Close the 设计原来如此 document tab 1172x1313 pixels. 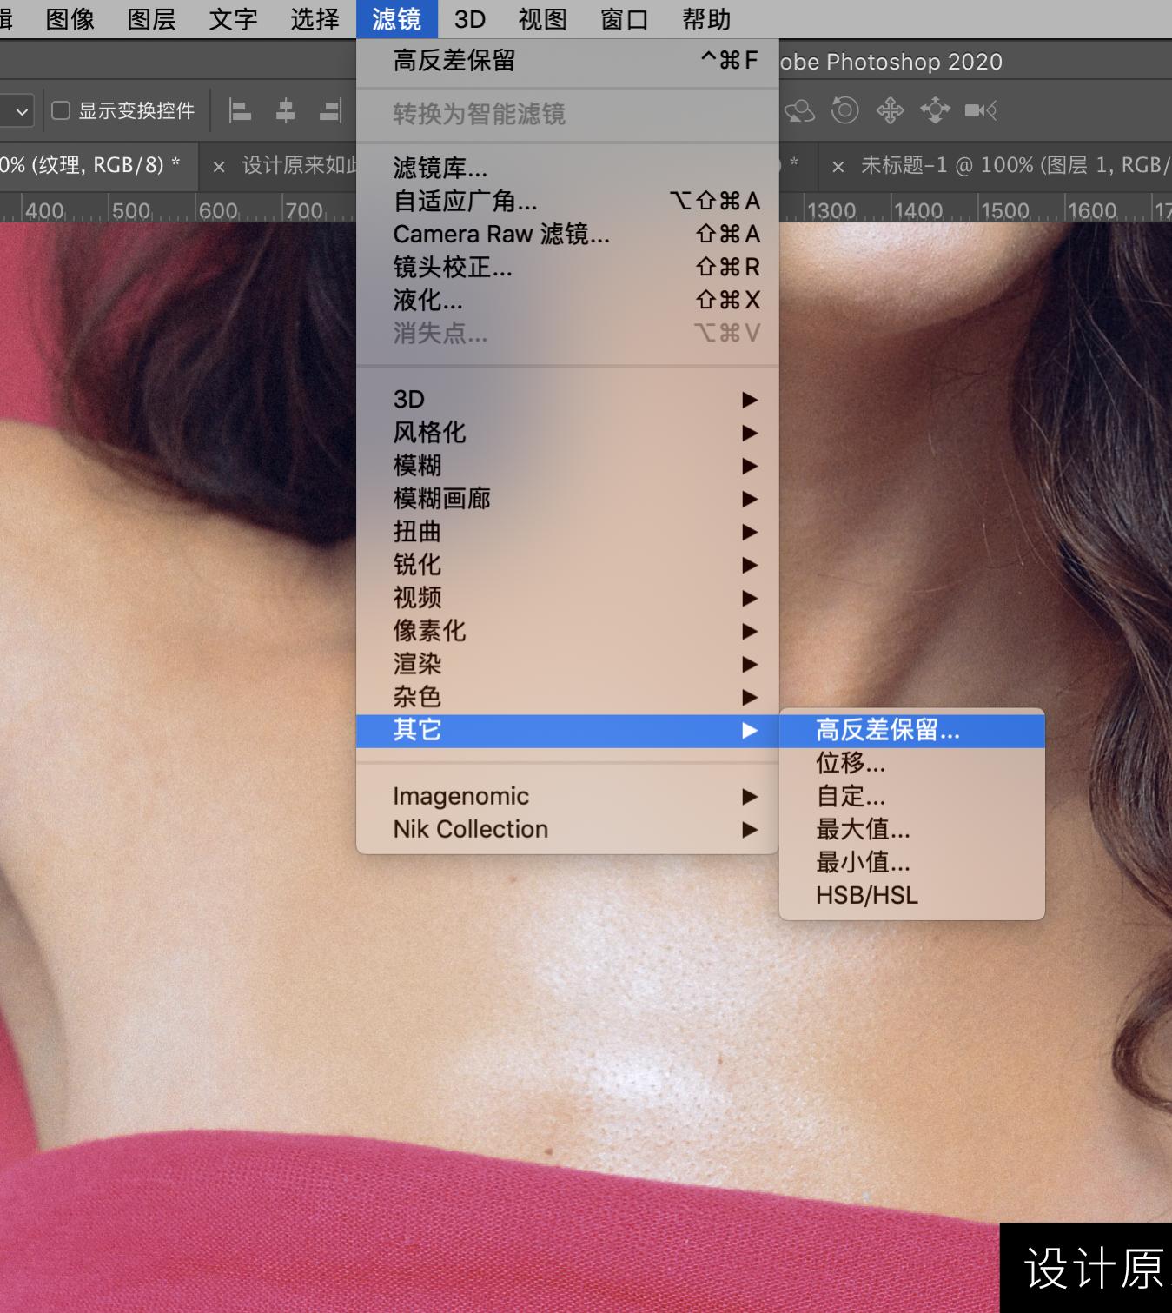(x=218, y=166)
